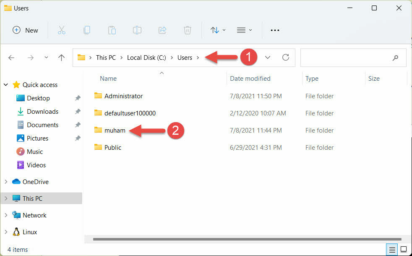Screen dimensions: 412x256
Task: Collapse the Quick access section
Action: [6, 84]
